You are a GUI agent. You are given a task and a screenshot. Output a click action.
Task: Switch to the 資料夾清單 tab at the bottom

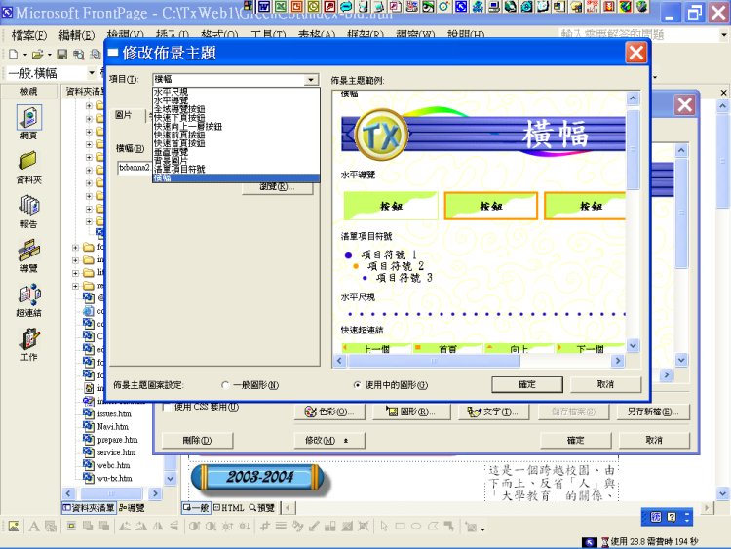click(89, 508)
